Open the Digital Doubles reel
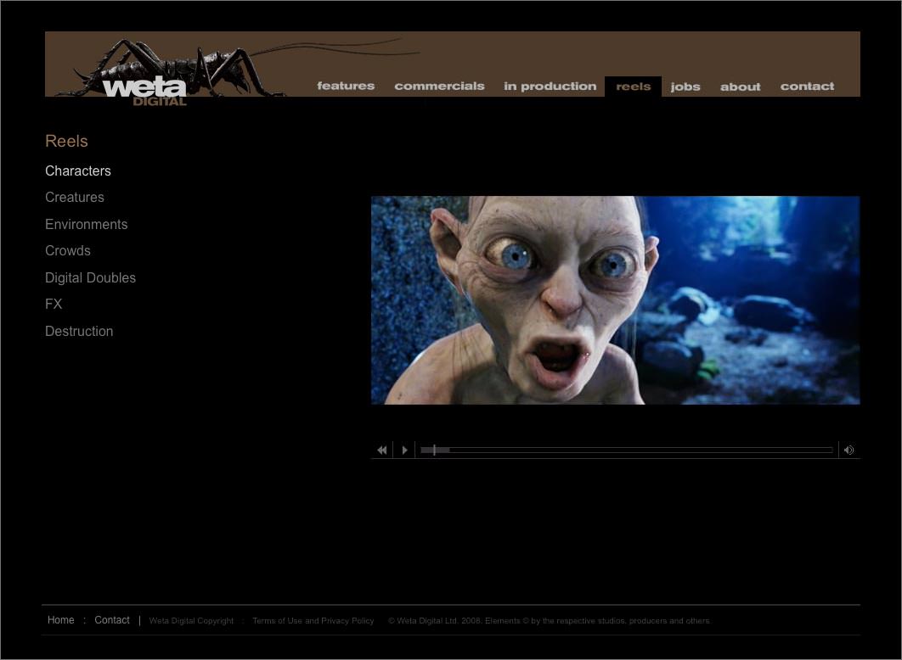 pos(90,277)
